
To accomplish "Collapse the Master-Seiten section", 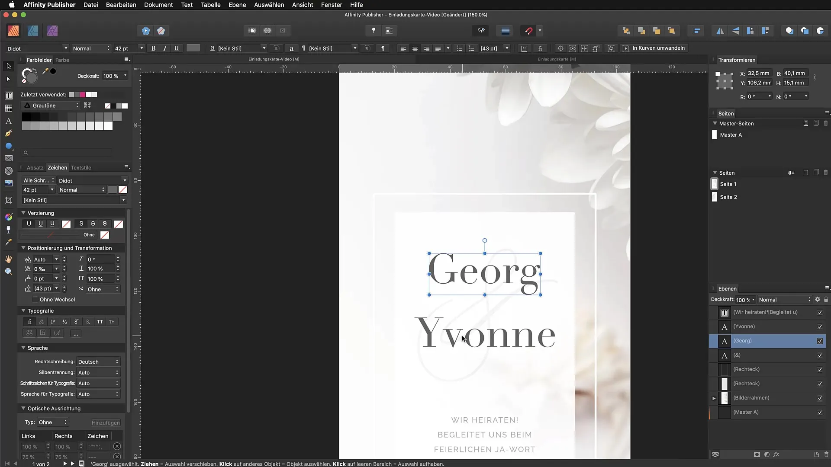I will [x=715, y=123].
